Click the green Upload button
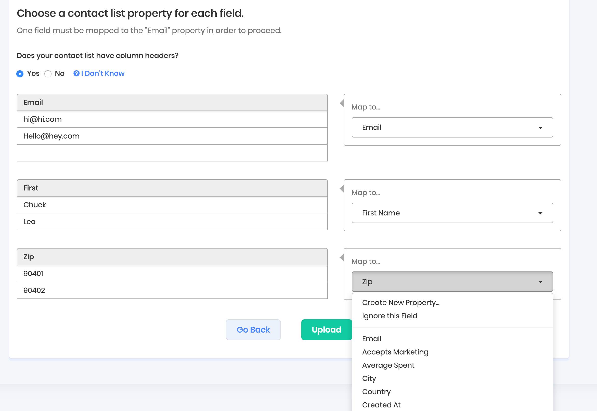The width and height of the screenshot is (597, 411). pos(326,330)
